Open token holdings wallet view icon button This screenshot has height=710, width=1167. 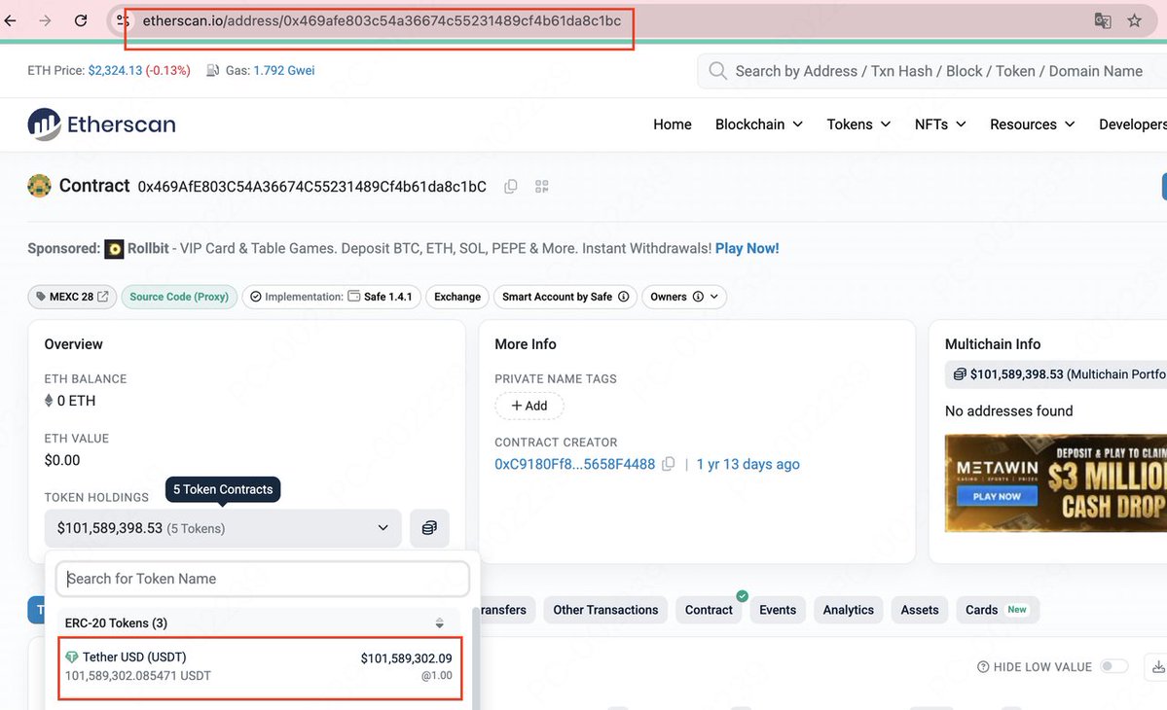pos(429,528)
